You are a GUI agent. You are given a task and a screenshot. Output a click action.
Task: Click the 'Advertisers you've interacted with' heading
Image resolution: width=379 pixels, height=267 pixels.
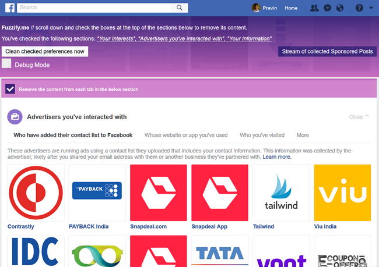tap(77, 117)
